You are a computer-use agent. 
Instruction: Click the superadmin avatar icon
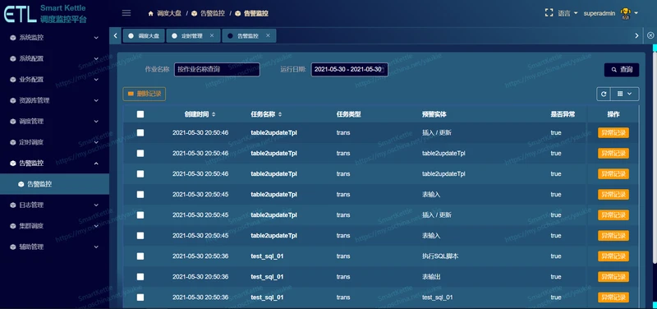tap(626, 13)
